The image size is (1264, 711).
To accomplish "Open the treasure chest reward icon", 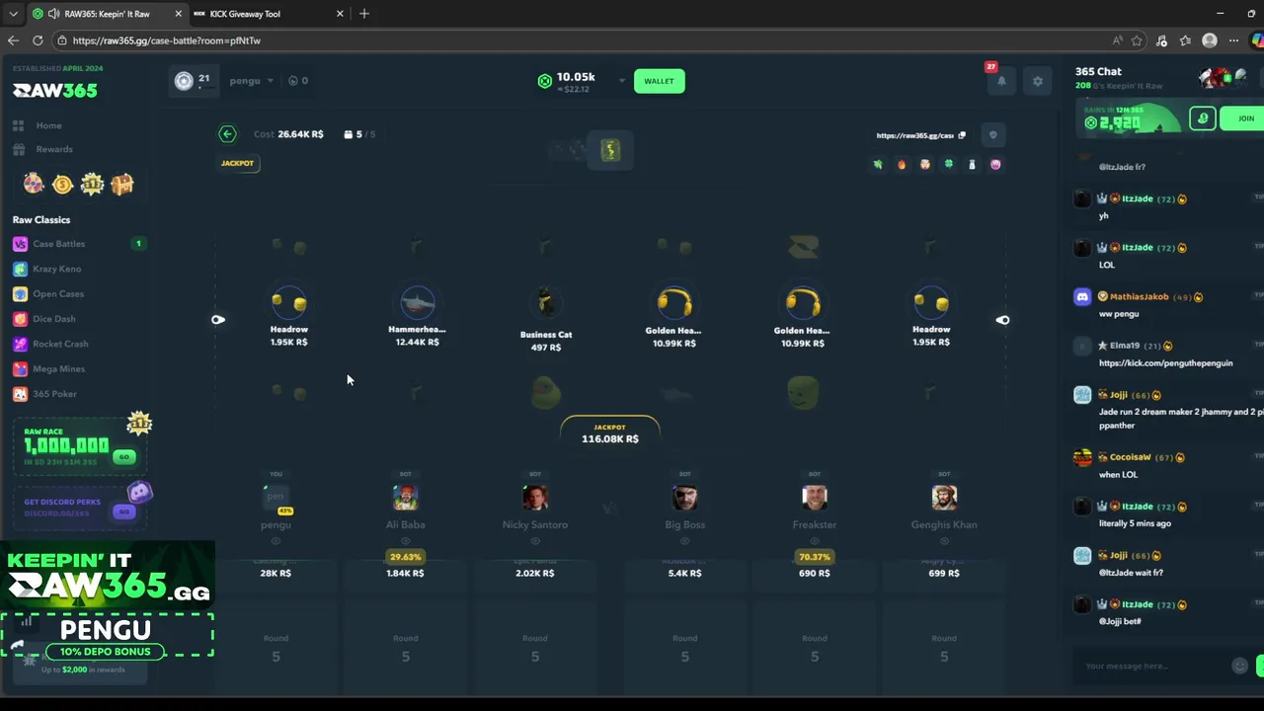I will pos(121,184).
